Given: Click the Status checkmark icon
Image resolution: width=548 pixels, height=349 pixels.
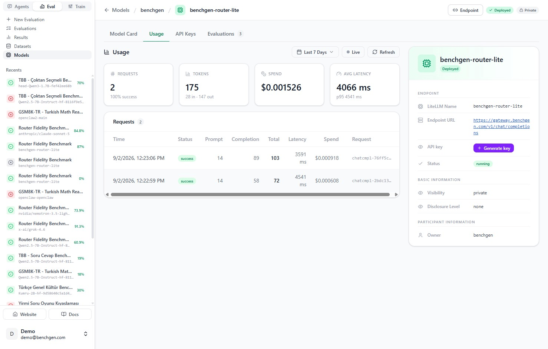Looking at the screenshot, I should [420, 164].
